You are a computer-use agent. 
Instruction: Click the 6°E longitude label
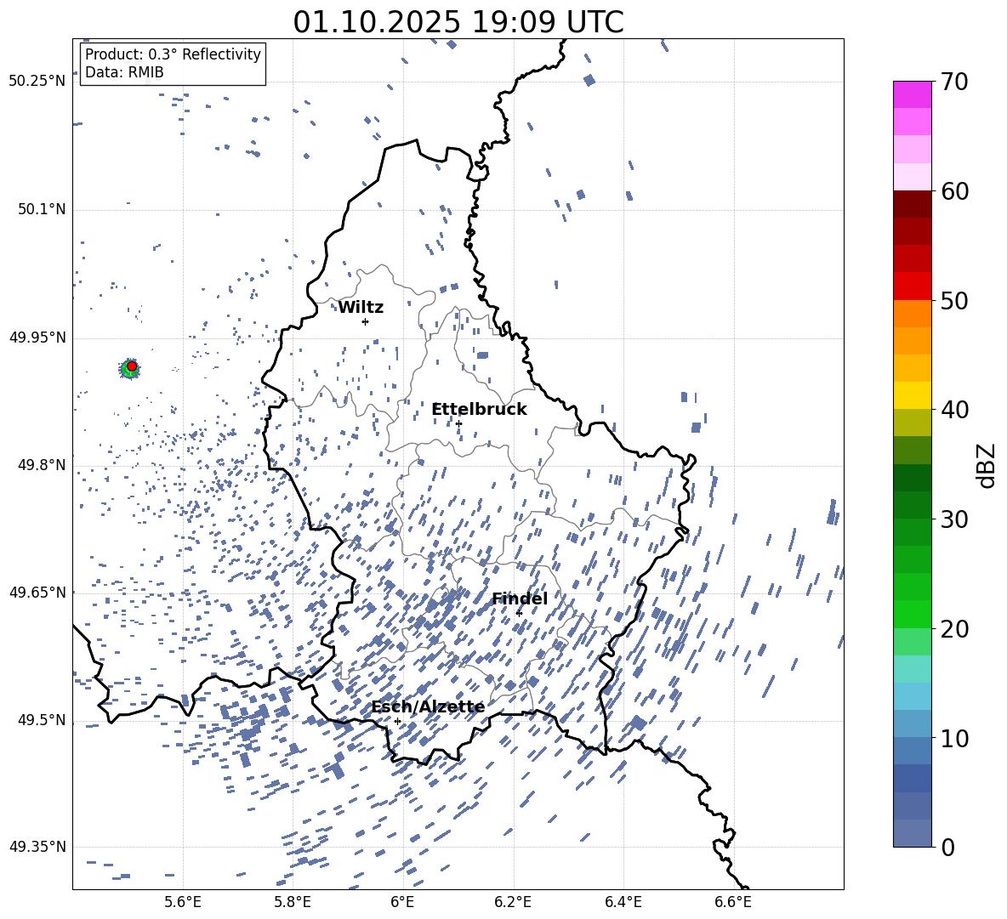point(402,902)
